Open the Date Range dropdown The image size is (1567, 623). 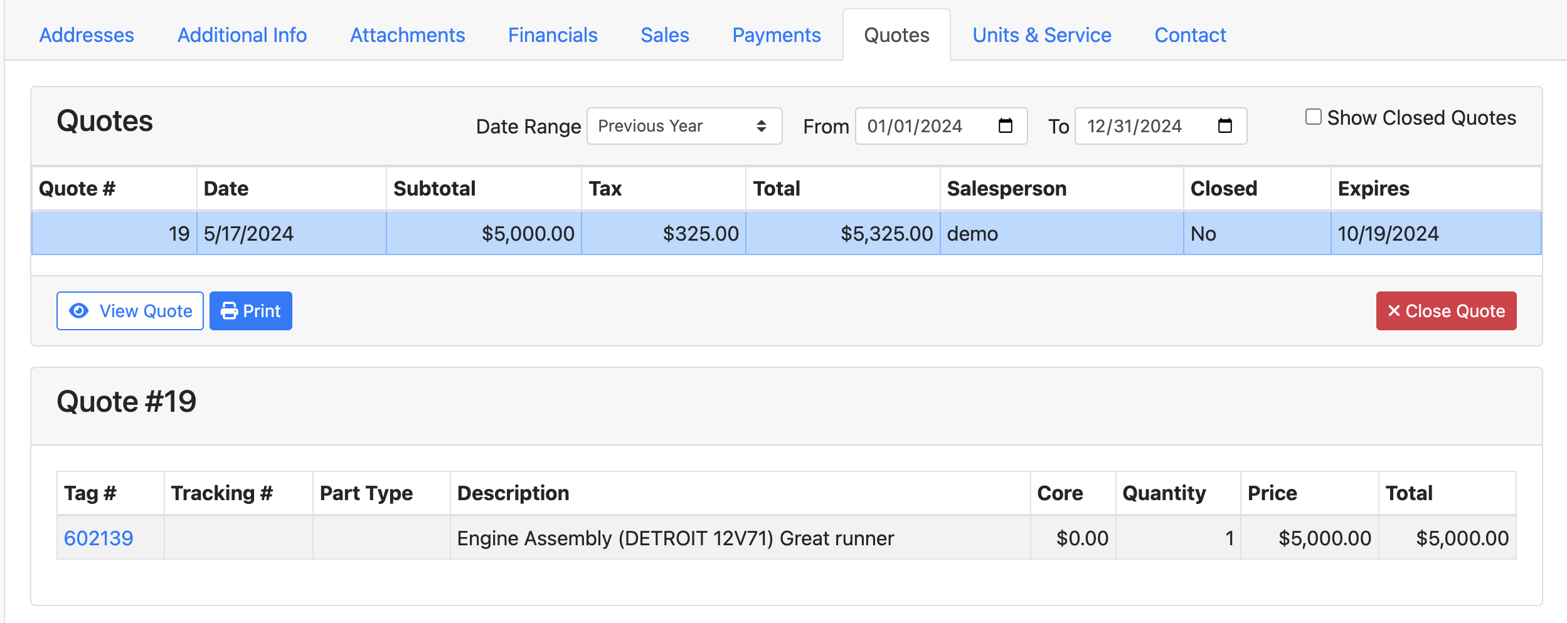(683, 126)
